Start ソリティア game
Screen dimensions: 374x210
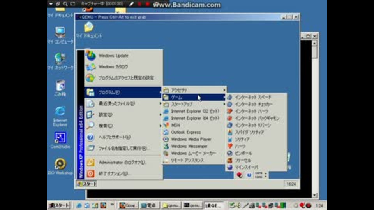pos(256,139)
